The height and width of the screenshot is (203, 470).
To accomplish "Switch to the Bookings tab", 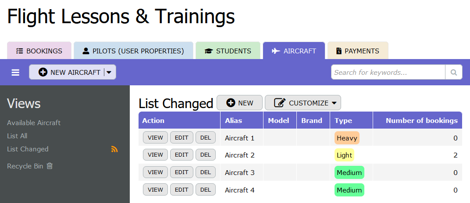I will click(39, 51).
